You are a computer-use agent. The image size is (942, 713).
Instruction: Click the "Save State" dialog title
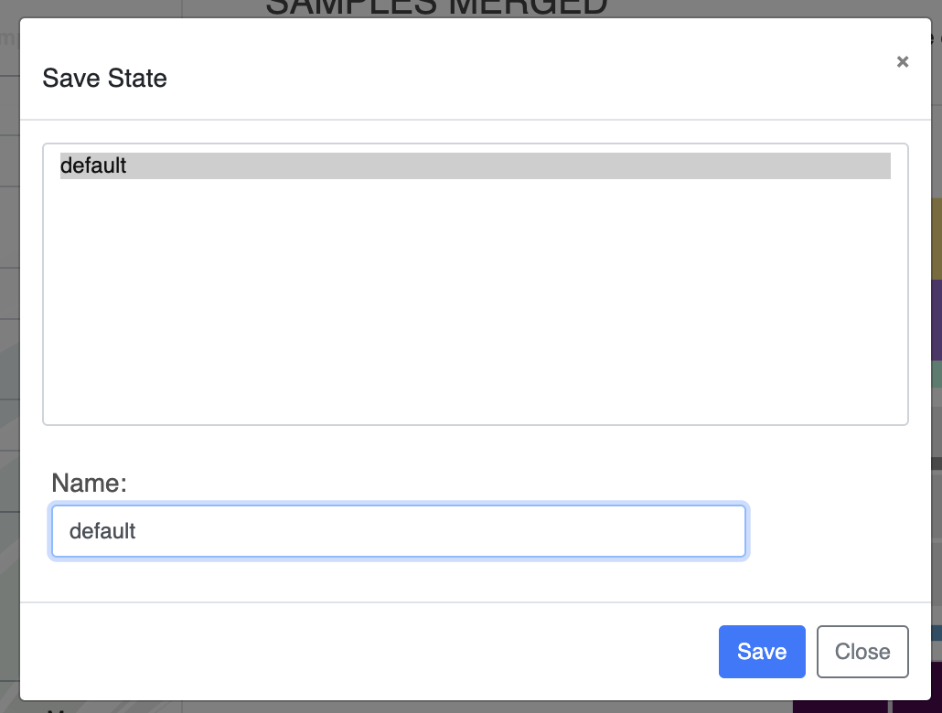pyautogui.click(x=105, y=79)
